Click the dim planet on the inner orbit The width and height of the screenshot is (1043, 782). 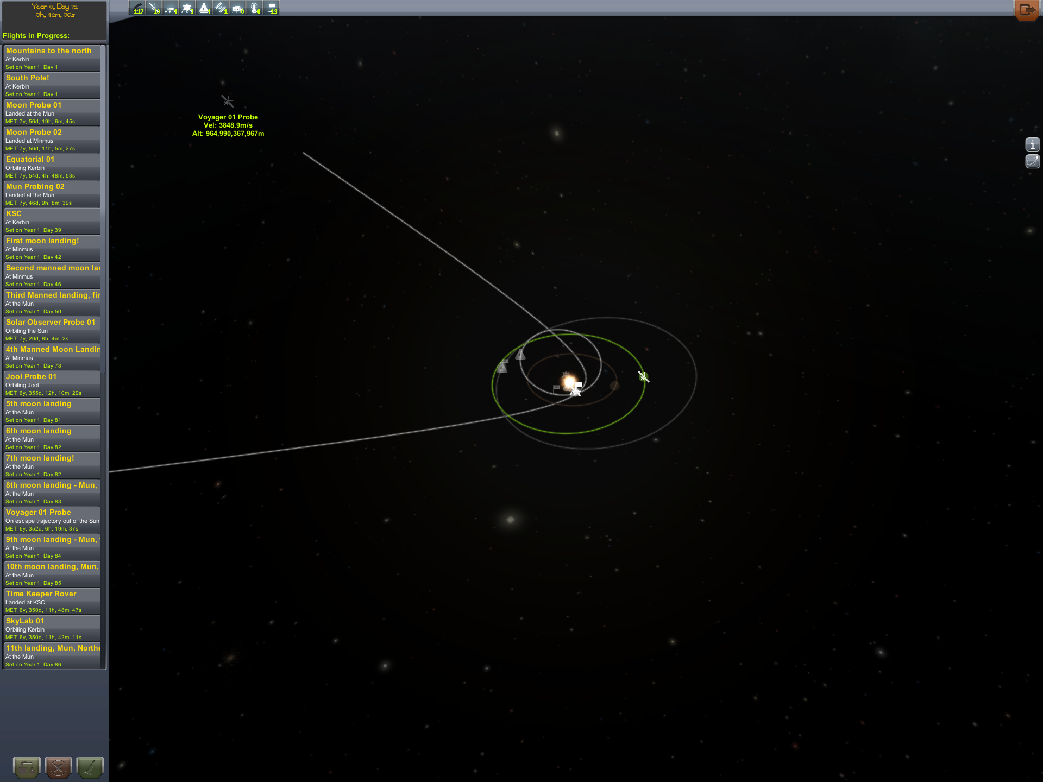click(614, 386)
